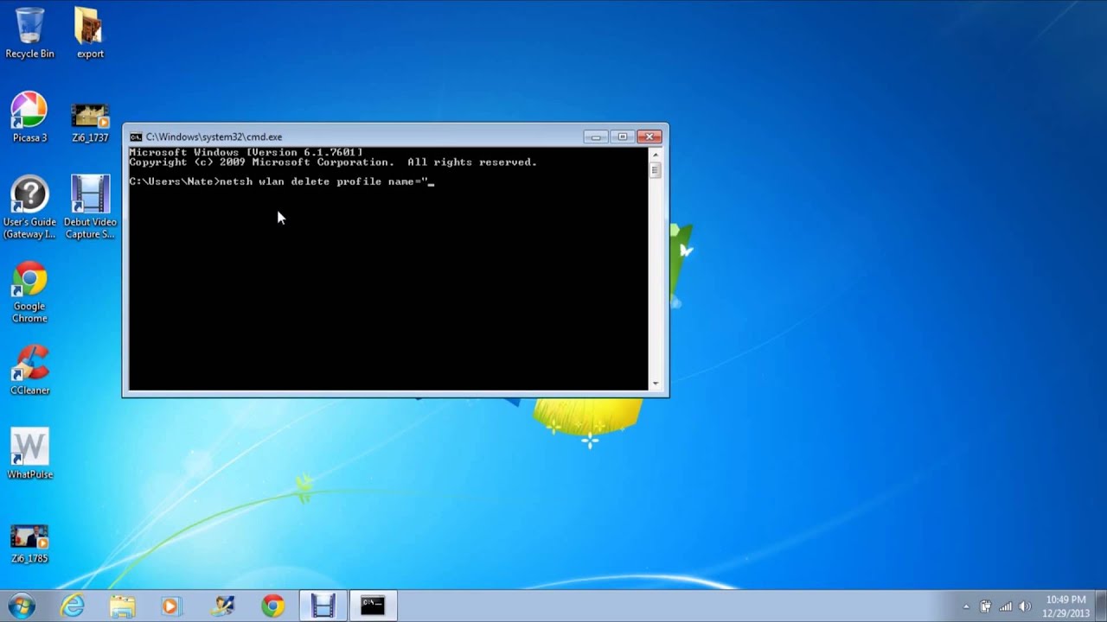The image size is (1107, 622).
Task: Open Windows Media Player taskbar icon
Action: (x=170, y=606)
